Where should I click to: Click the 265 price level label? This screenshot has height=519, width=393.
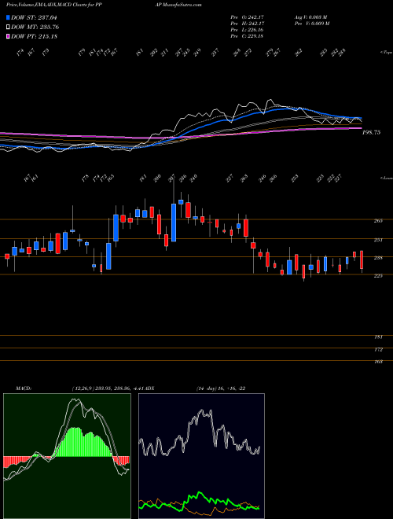pos(378,220)
